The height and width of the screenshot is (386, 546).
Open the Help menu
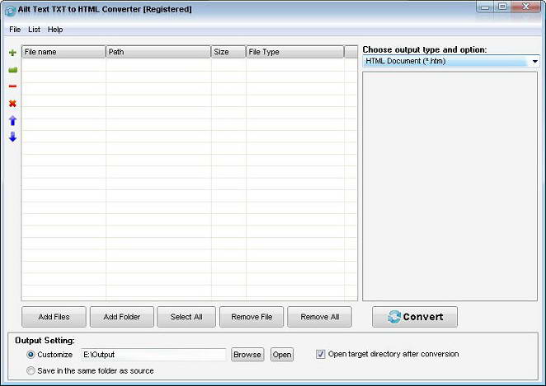coord(55,30)
